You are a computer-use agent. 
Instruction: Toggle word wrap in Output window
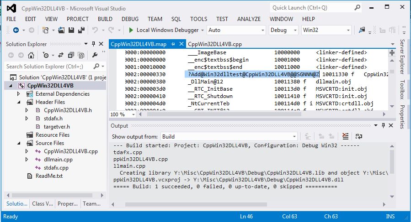click(x=359, y=136)
